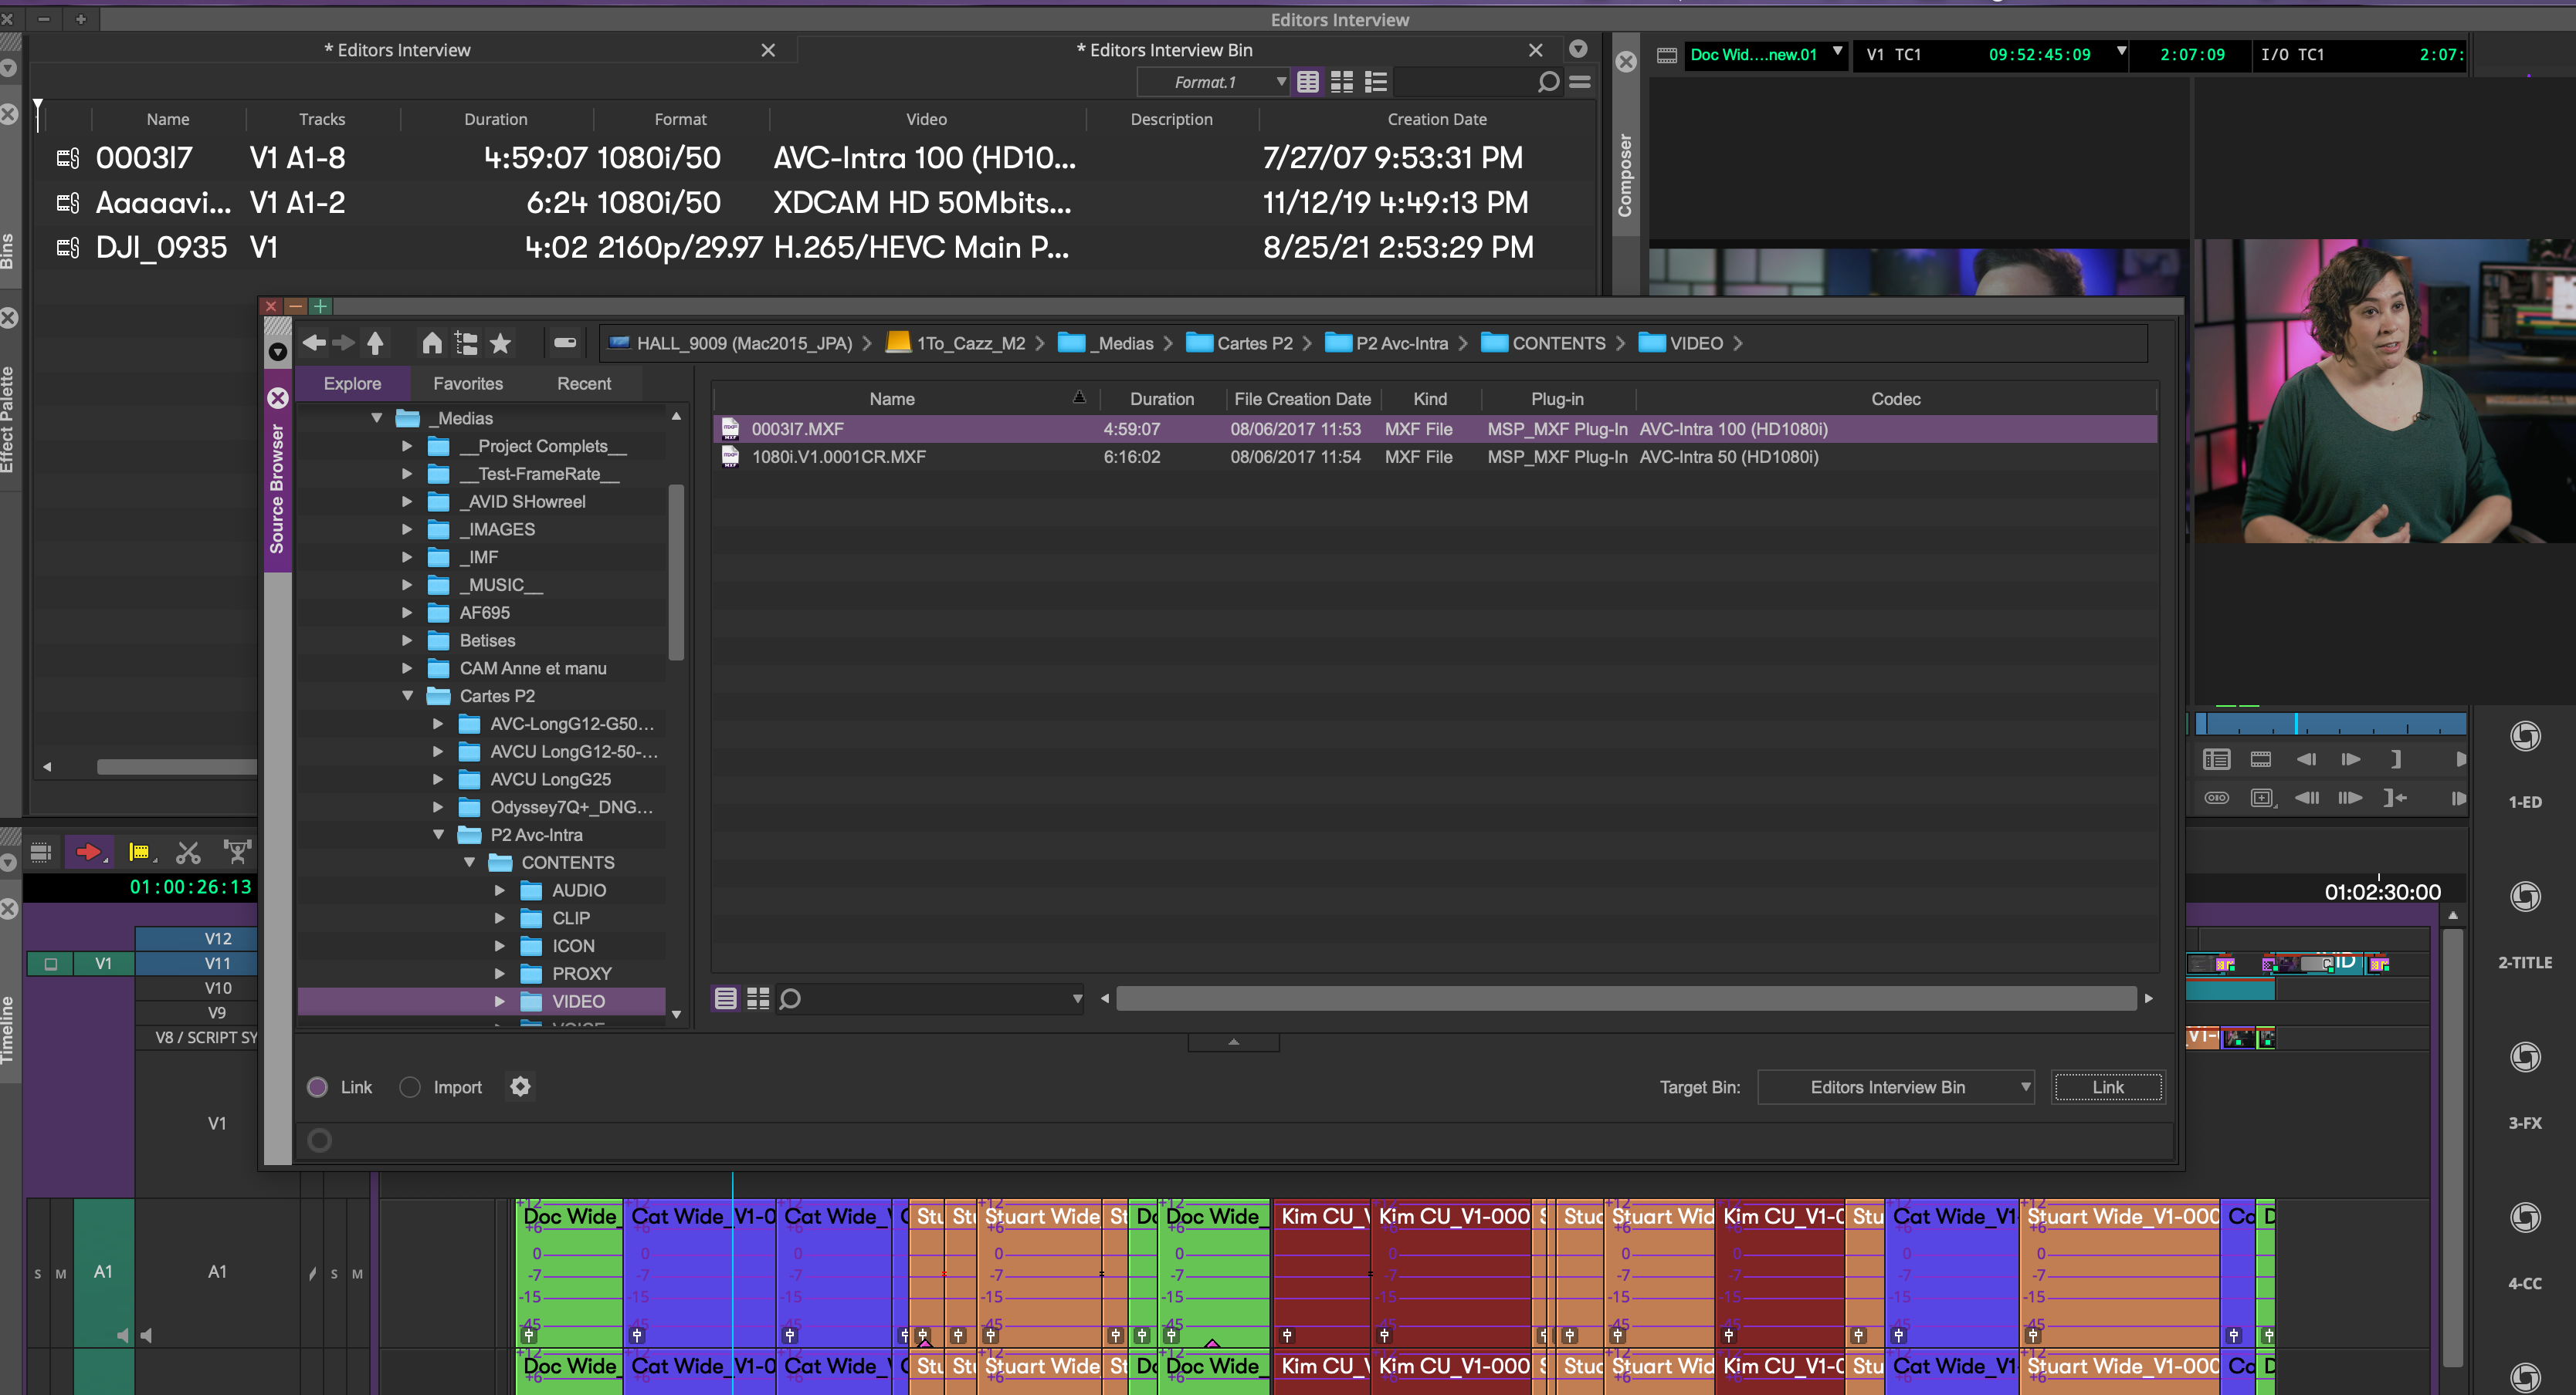Image resolution: width=2576 pixels, height=1395 pixels.
Task: Open Link settings gear icon
Action: click(x=520, y=1086)
